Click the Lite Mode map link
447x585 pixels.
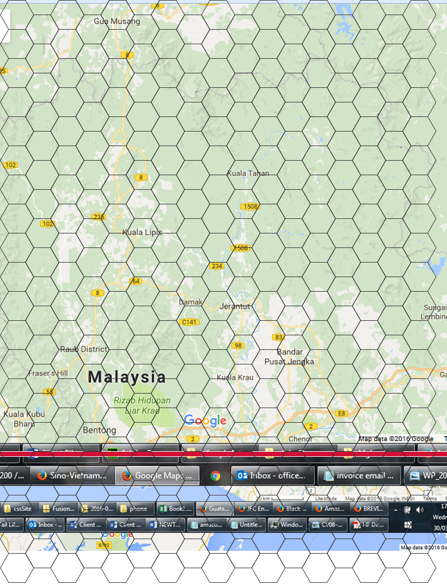pyautogui.click(x=326, y=498)
